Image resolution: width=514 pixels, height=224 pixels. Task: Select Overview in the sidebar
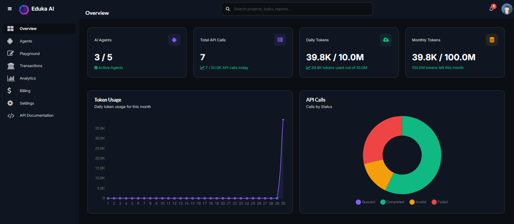tap(28, 29)
